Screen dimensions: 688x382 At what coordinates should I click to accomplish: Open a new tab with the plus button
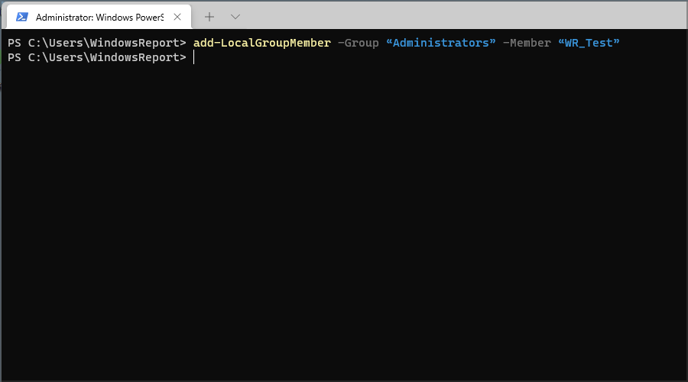(209, 17)
